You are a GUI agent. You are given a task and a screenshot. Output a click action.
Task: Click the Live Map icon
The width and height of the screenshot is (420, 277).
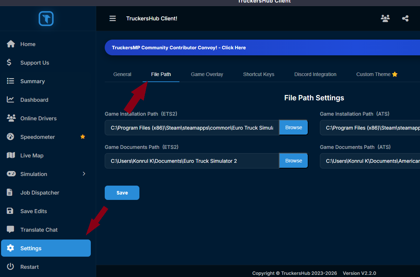(11, 155)
